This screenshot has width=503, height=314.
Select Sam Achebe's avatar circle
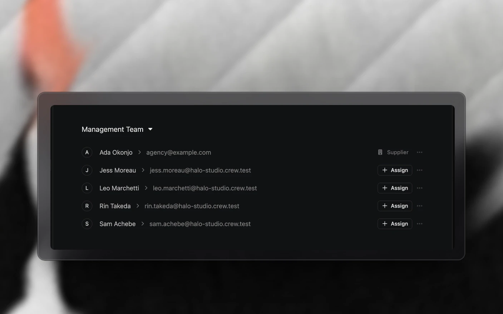(x=87, y=224)
